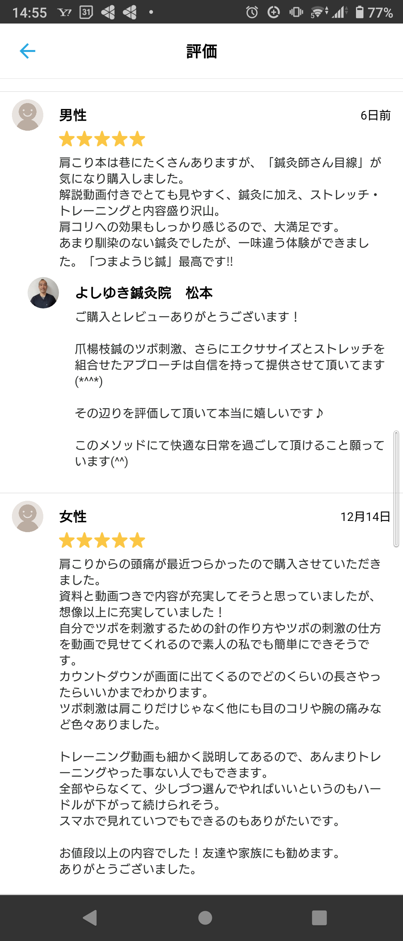Tap the 評価 page title
Image resolution: width=403 pixels, height=941 pixels.
201,51
